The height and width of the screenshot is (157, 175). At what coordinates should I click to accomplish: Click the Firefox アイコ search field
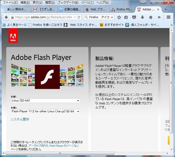[99, 17]
